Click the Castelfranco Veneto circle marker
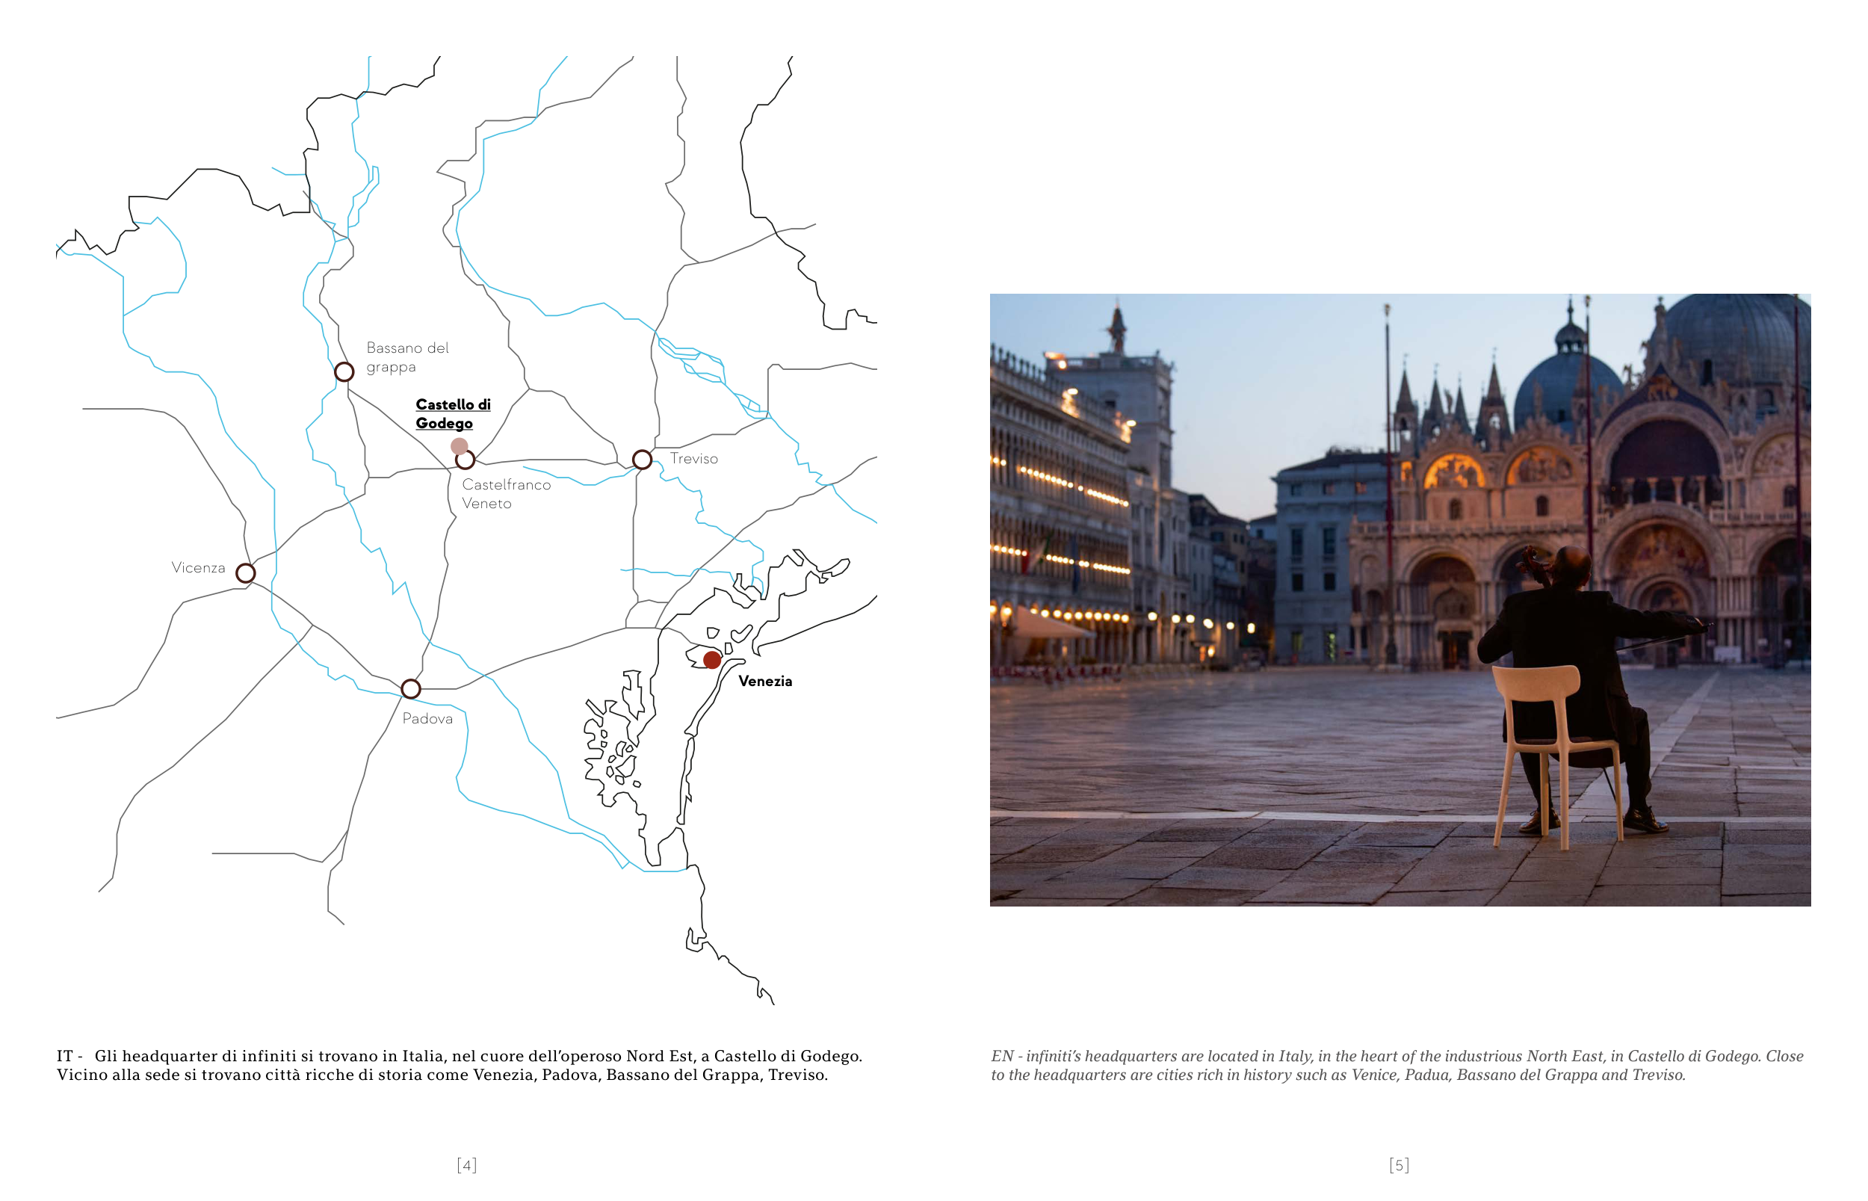1868x1201 pixels. point(465,460)
